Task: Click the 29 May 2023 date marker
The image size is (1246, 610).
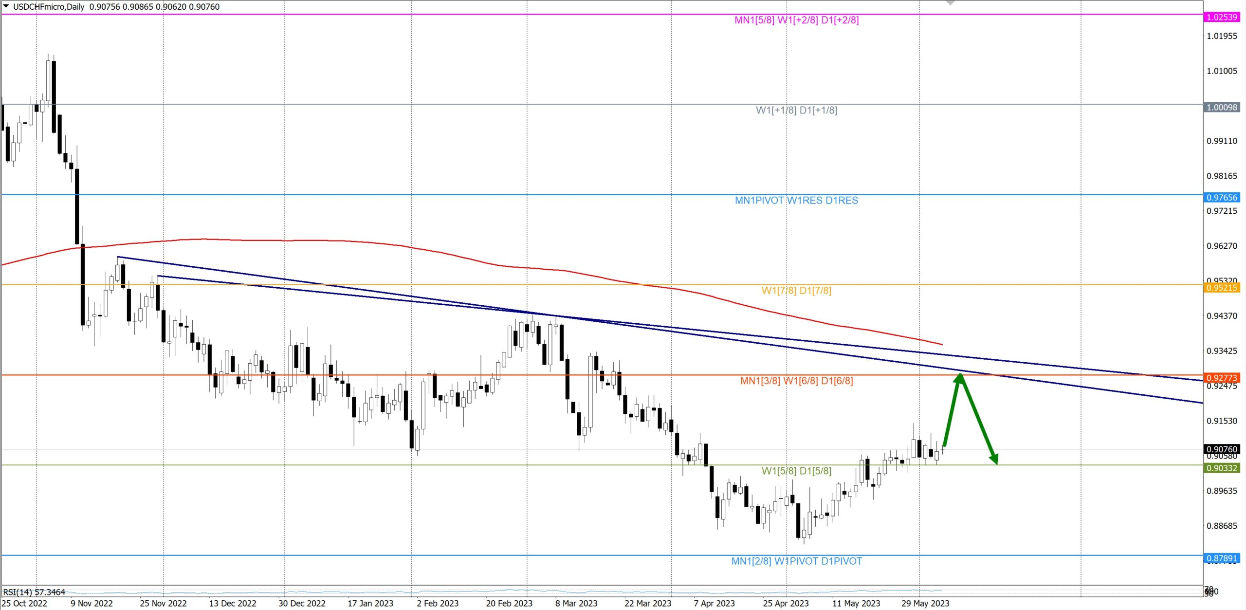Action: click(x=925, y=603)
